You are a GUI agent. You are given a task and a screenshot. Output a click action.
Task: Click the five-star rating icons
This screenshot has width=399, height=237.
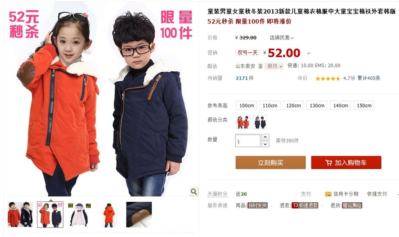(x=327, y=79)
